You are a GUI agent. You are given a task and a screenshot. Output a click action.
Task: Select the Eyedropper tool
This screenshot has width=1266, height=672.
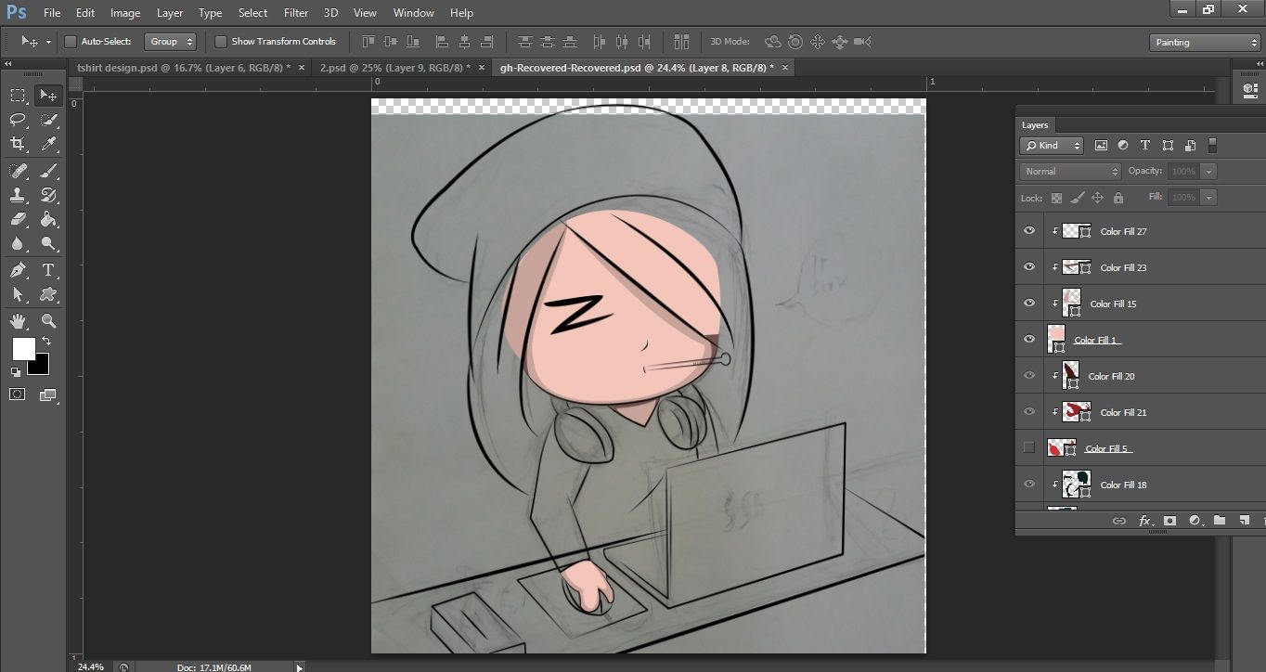(48, 144)
